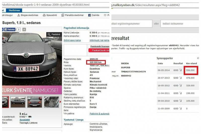The width and height of the screenshot is (201, 134).
Task: Click the 06-05-2014 date cell
Action: click(x=164, y=70)
